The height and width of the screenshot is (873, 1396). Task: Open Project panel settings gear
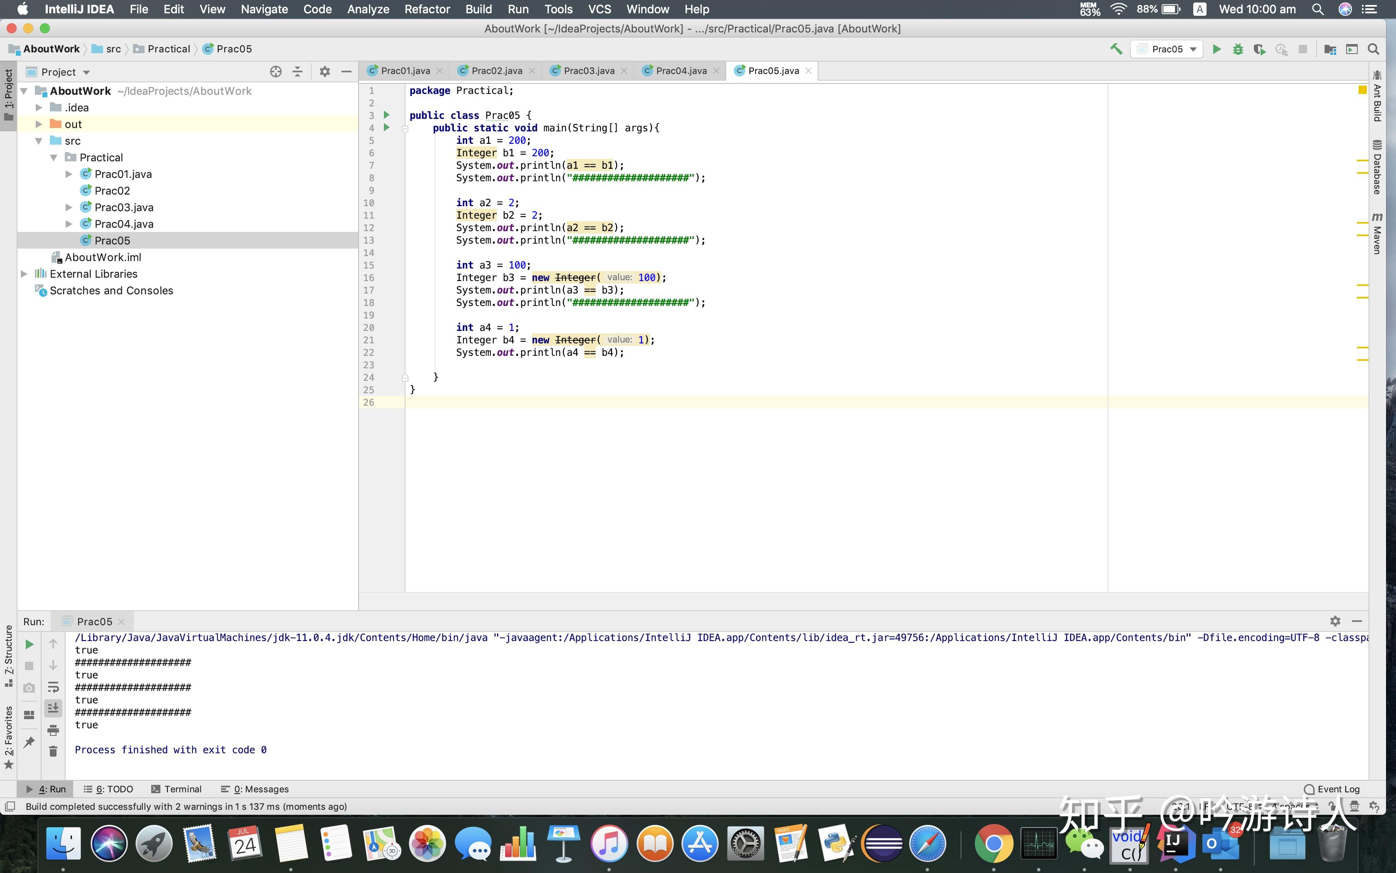coord(325,72)
